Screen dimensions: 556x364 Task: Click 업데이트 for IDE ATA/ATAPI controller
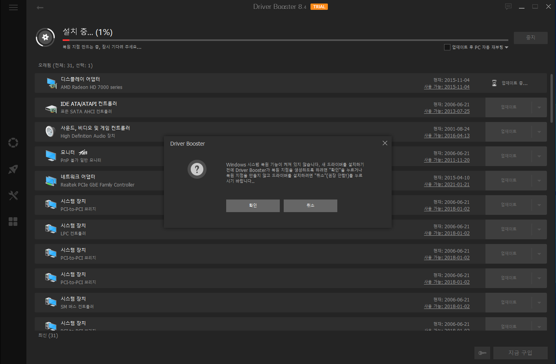click(x=509, y=107)
